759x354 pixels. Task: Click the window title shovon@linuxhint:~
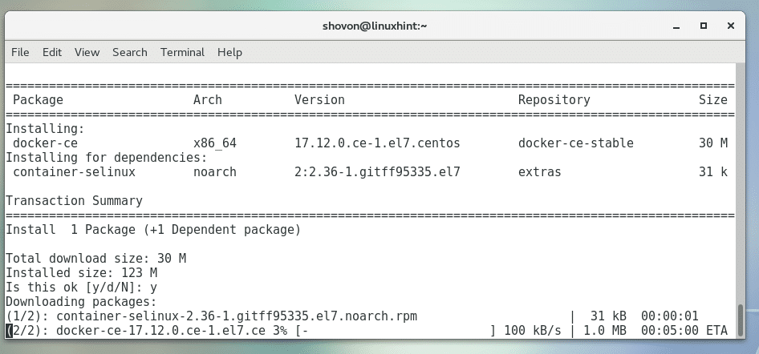(x=375, y=26)
